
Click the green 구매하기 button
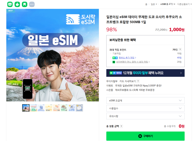pos(145,136)
